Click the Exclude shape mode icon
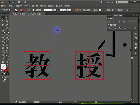 pos(124,22)
